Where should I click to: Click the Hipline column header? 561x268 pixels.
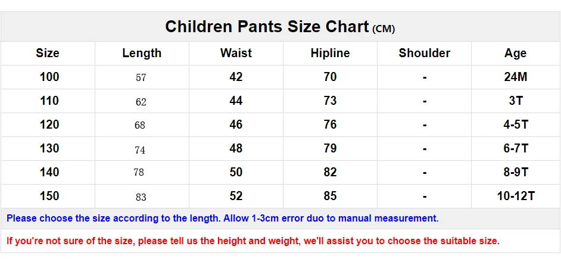330,53
